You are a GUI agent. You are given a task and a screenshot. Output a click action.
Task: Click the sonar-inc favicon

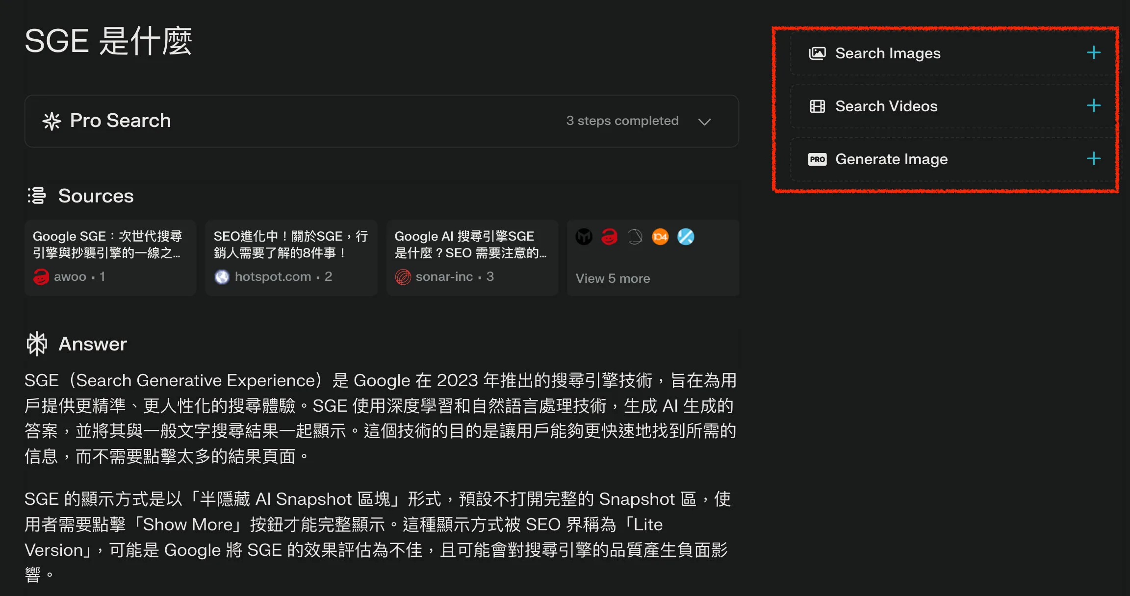403,277
